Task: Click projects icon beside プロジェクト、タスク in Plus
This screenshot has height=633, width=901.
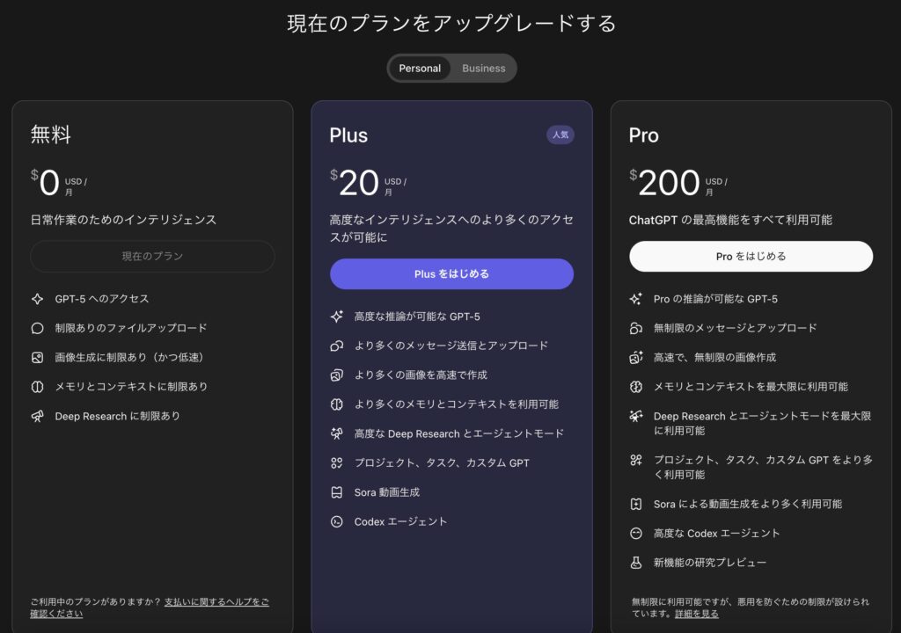Action: coord(337,463)
